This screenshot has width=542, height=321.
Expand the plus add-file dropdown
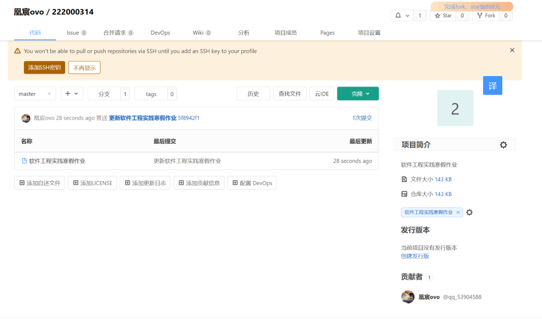point(72,94)
